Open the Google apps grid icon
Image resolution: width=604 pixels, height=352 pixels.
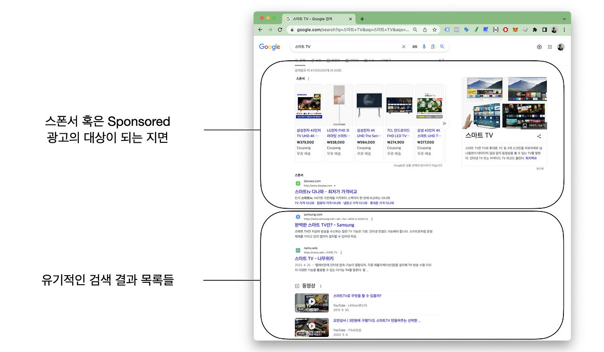[x=550, y=47]
